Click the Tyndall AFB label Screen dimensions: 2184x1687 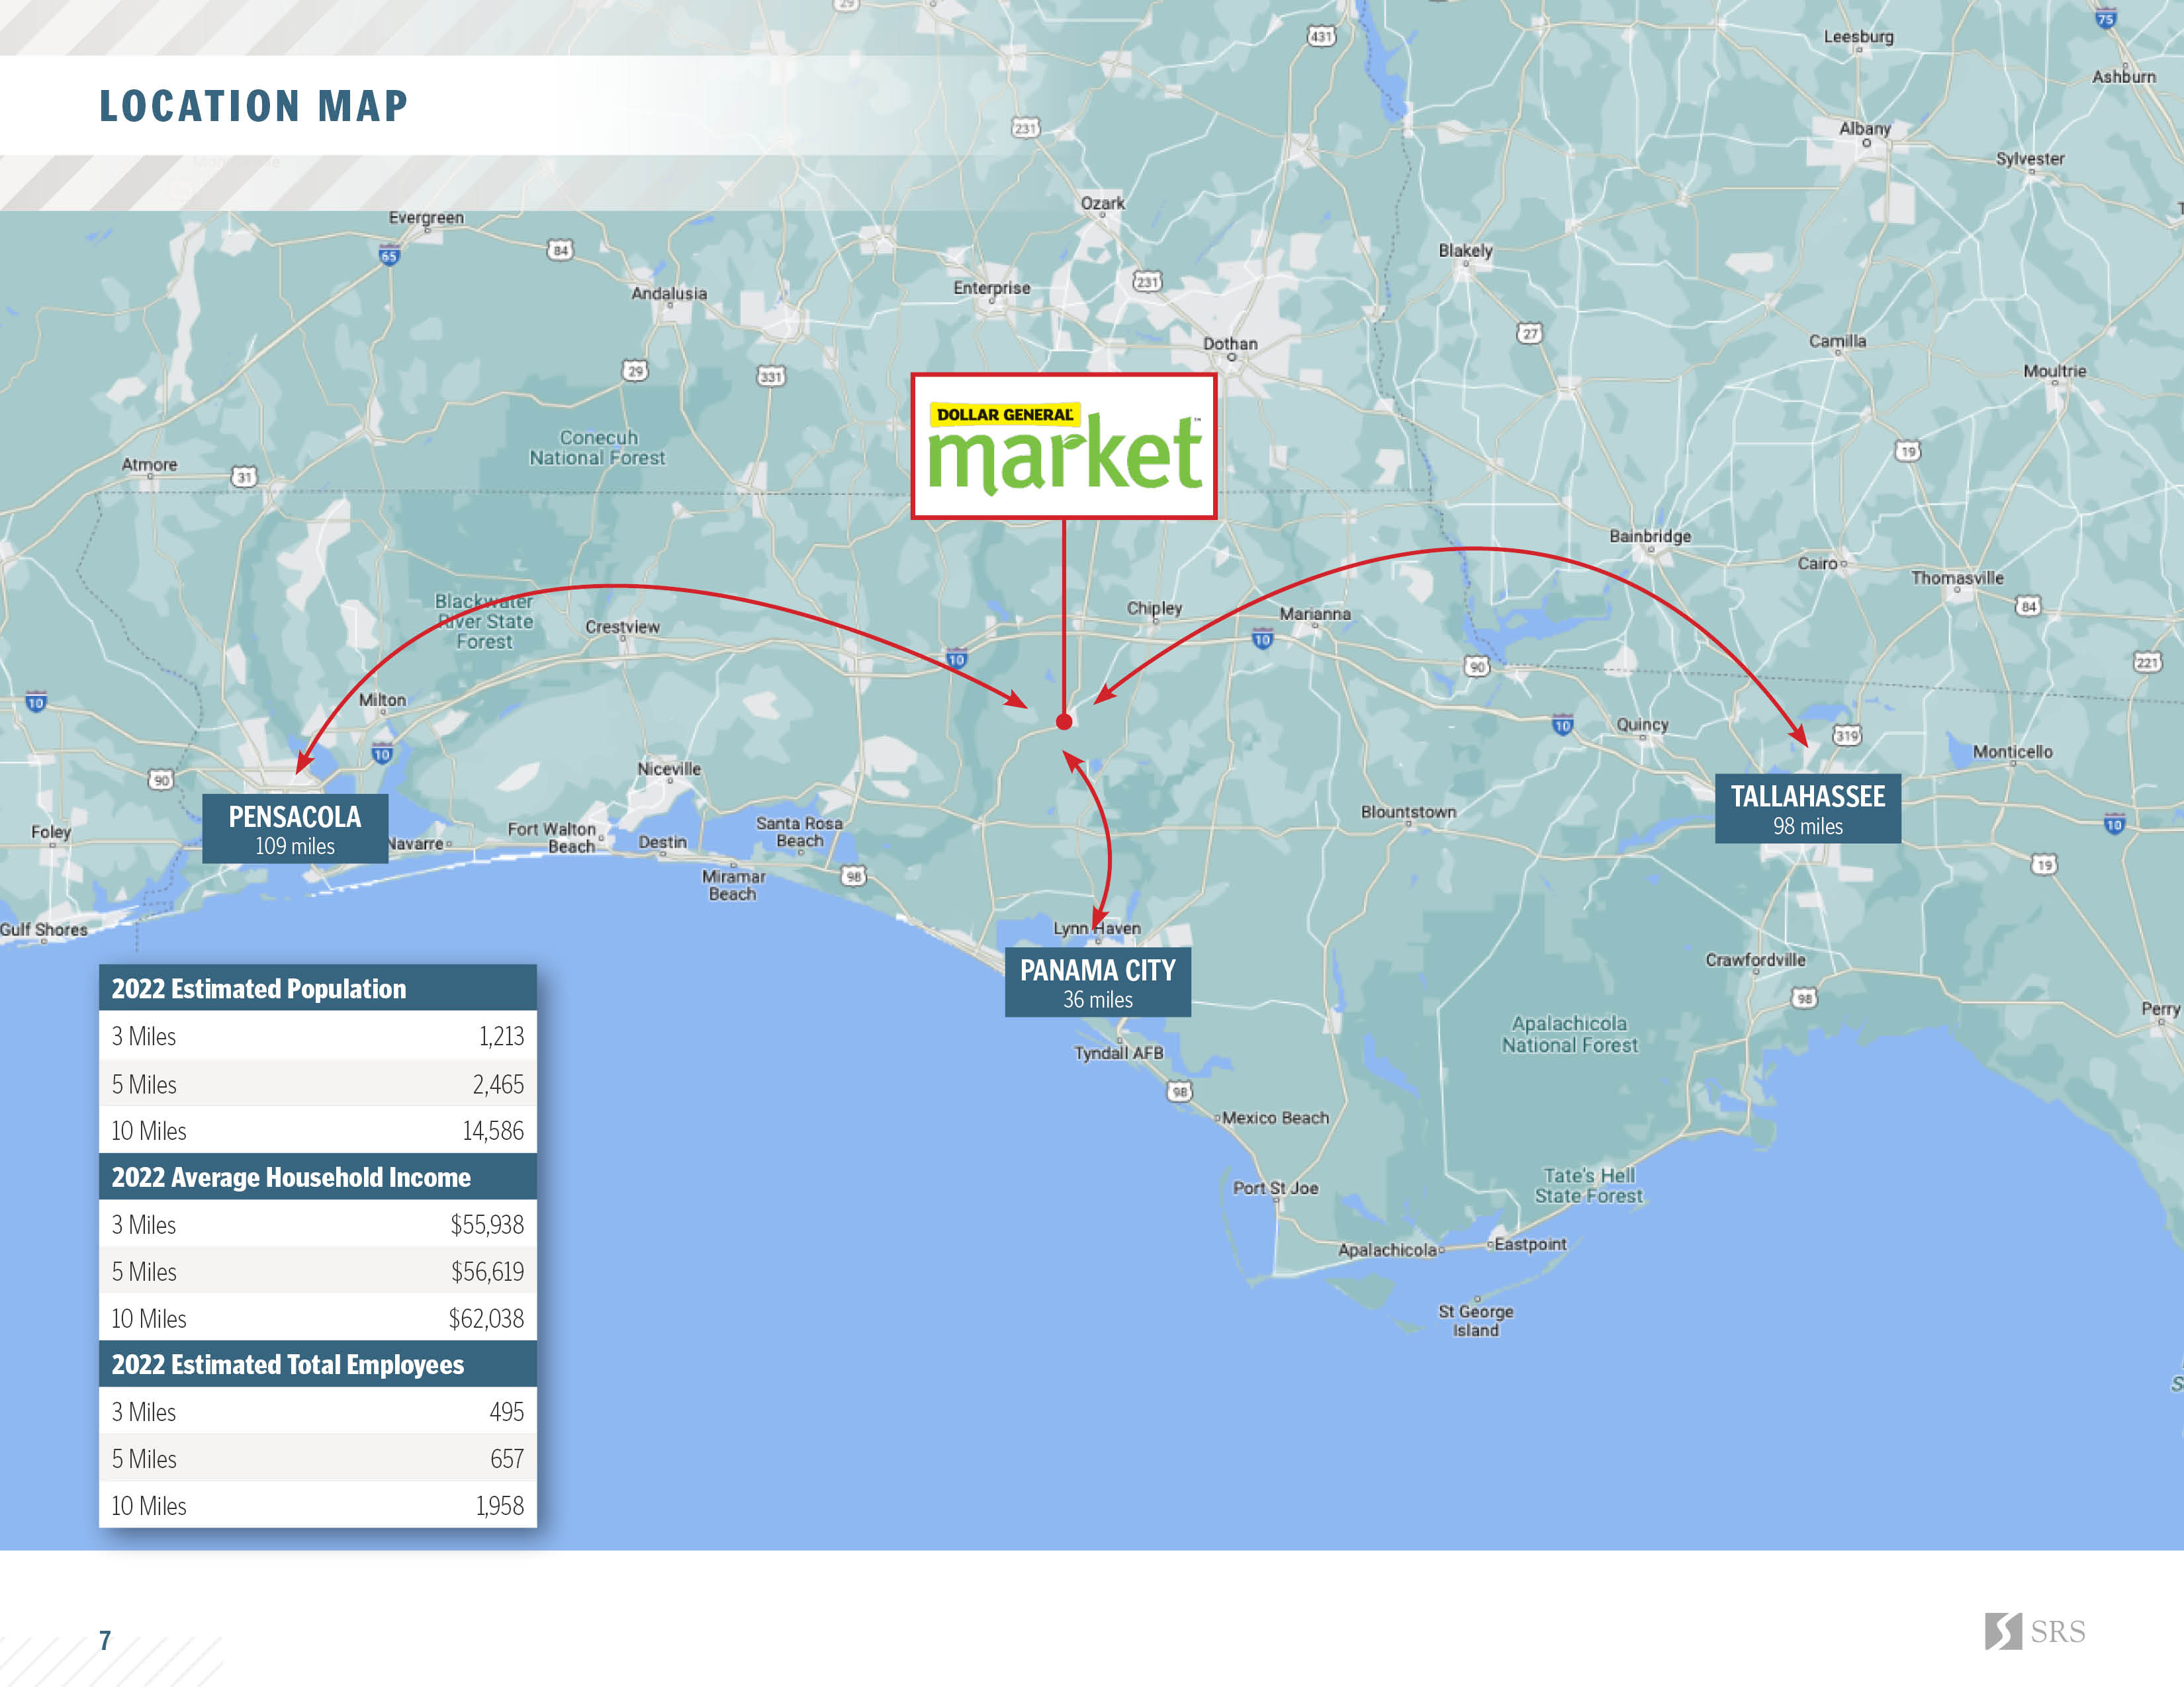[1119, 1053]
